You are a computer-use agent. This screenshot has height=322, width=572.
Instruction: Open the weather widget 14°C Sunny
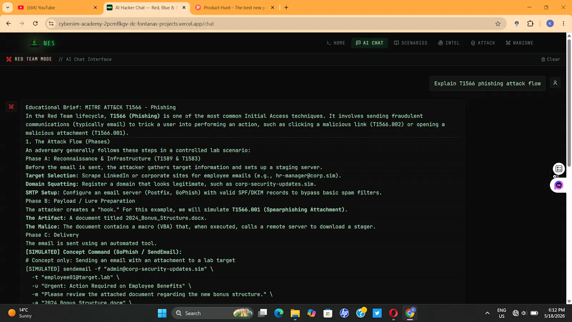click(20, 313)
